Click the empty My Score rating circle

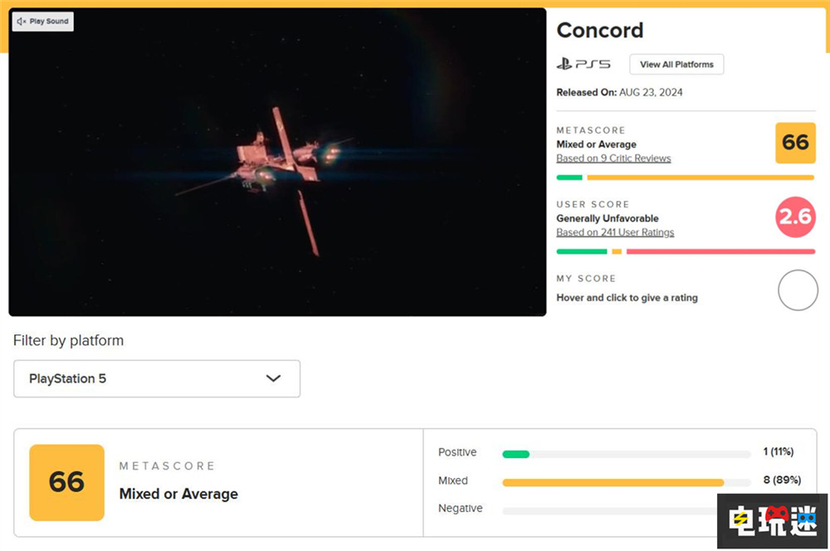click(x=796, y=290)
